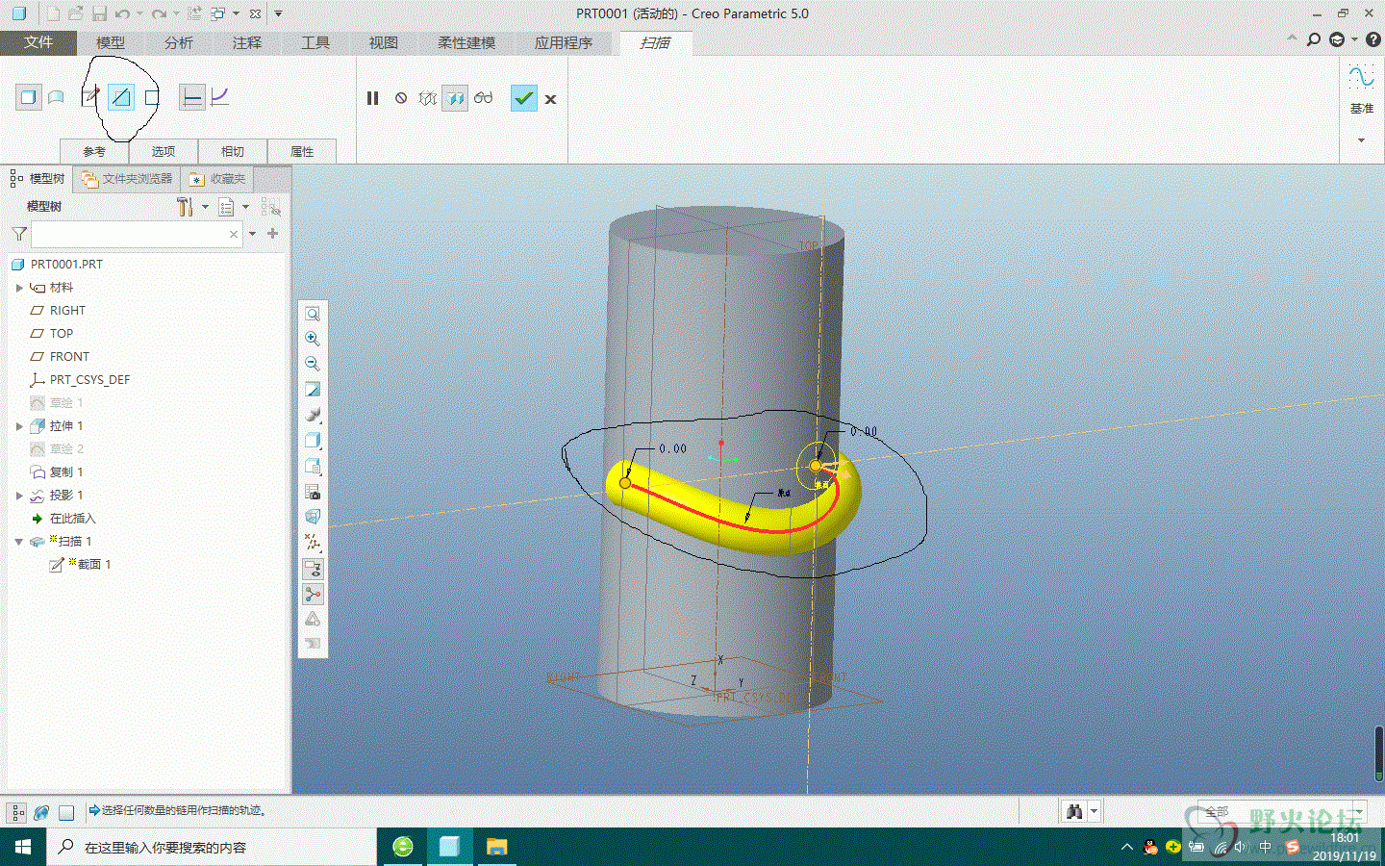The height and width of the screenshot is (866, 1385).
Task: Click the model tree search input field
Action: [x=137, y=234]
